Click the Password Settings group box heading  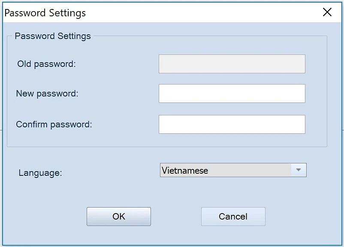53,36
